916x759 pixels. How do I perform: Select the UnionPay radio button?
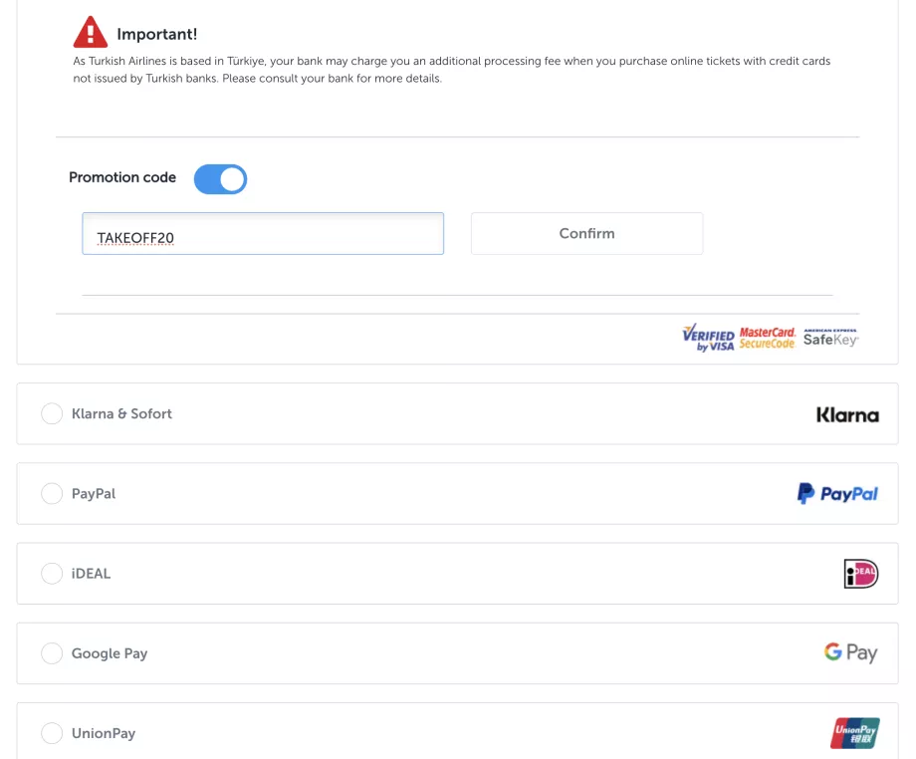tap(52, 732)
